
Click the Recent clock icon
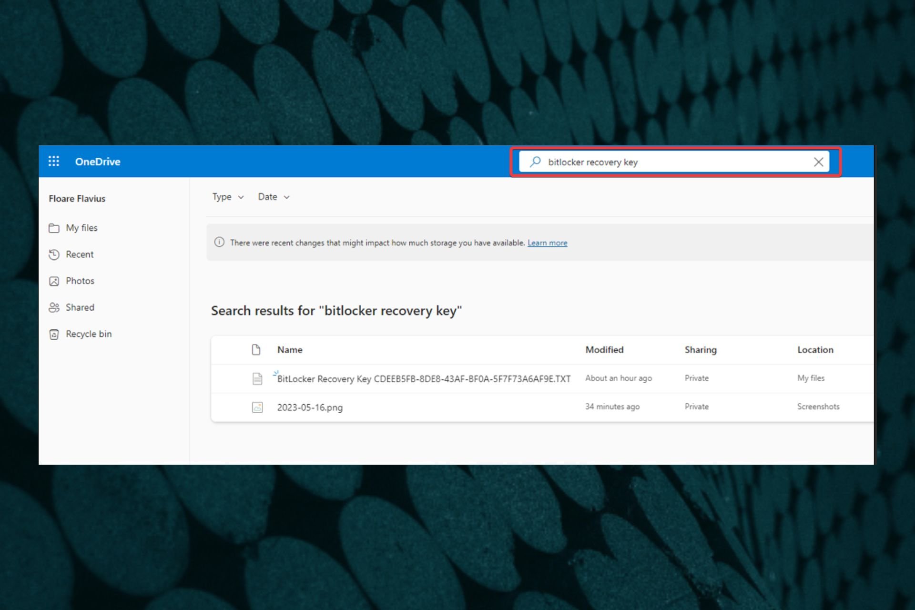coord(54,254)
